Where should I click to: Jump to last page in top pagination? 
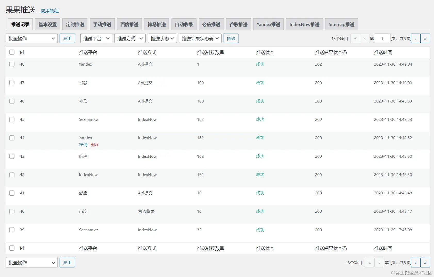click(425, 38)
